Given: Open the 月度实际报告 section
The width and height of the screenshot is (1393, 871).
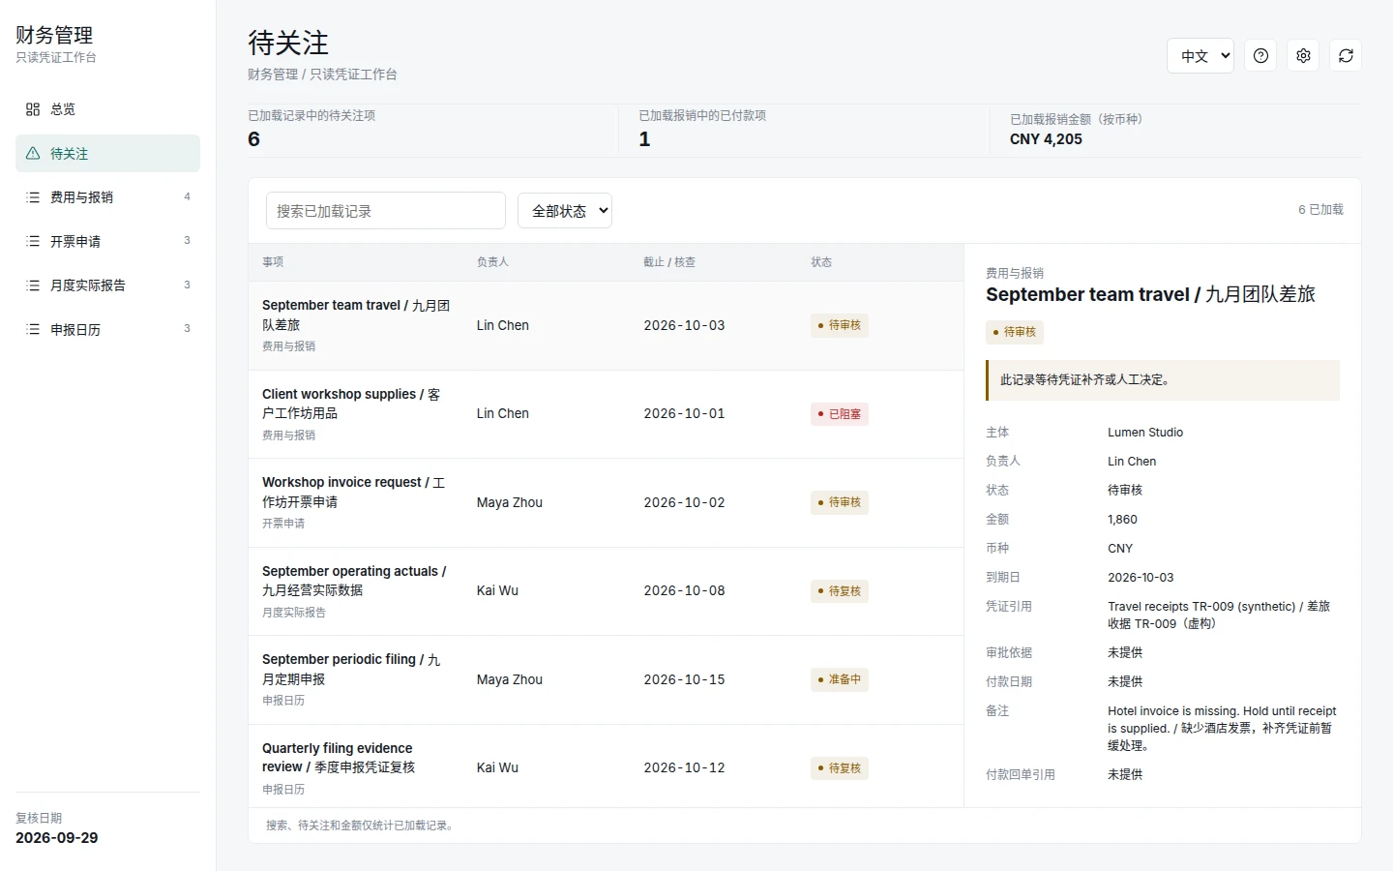Looking at the screenshot, I should pos(107,285).
